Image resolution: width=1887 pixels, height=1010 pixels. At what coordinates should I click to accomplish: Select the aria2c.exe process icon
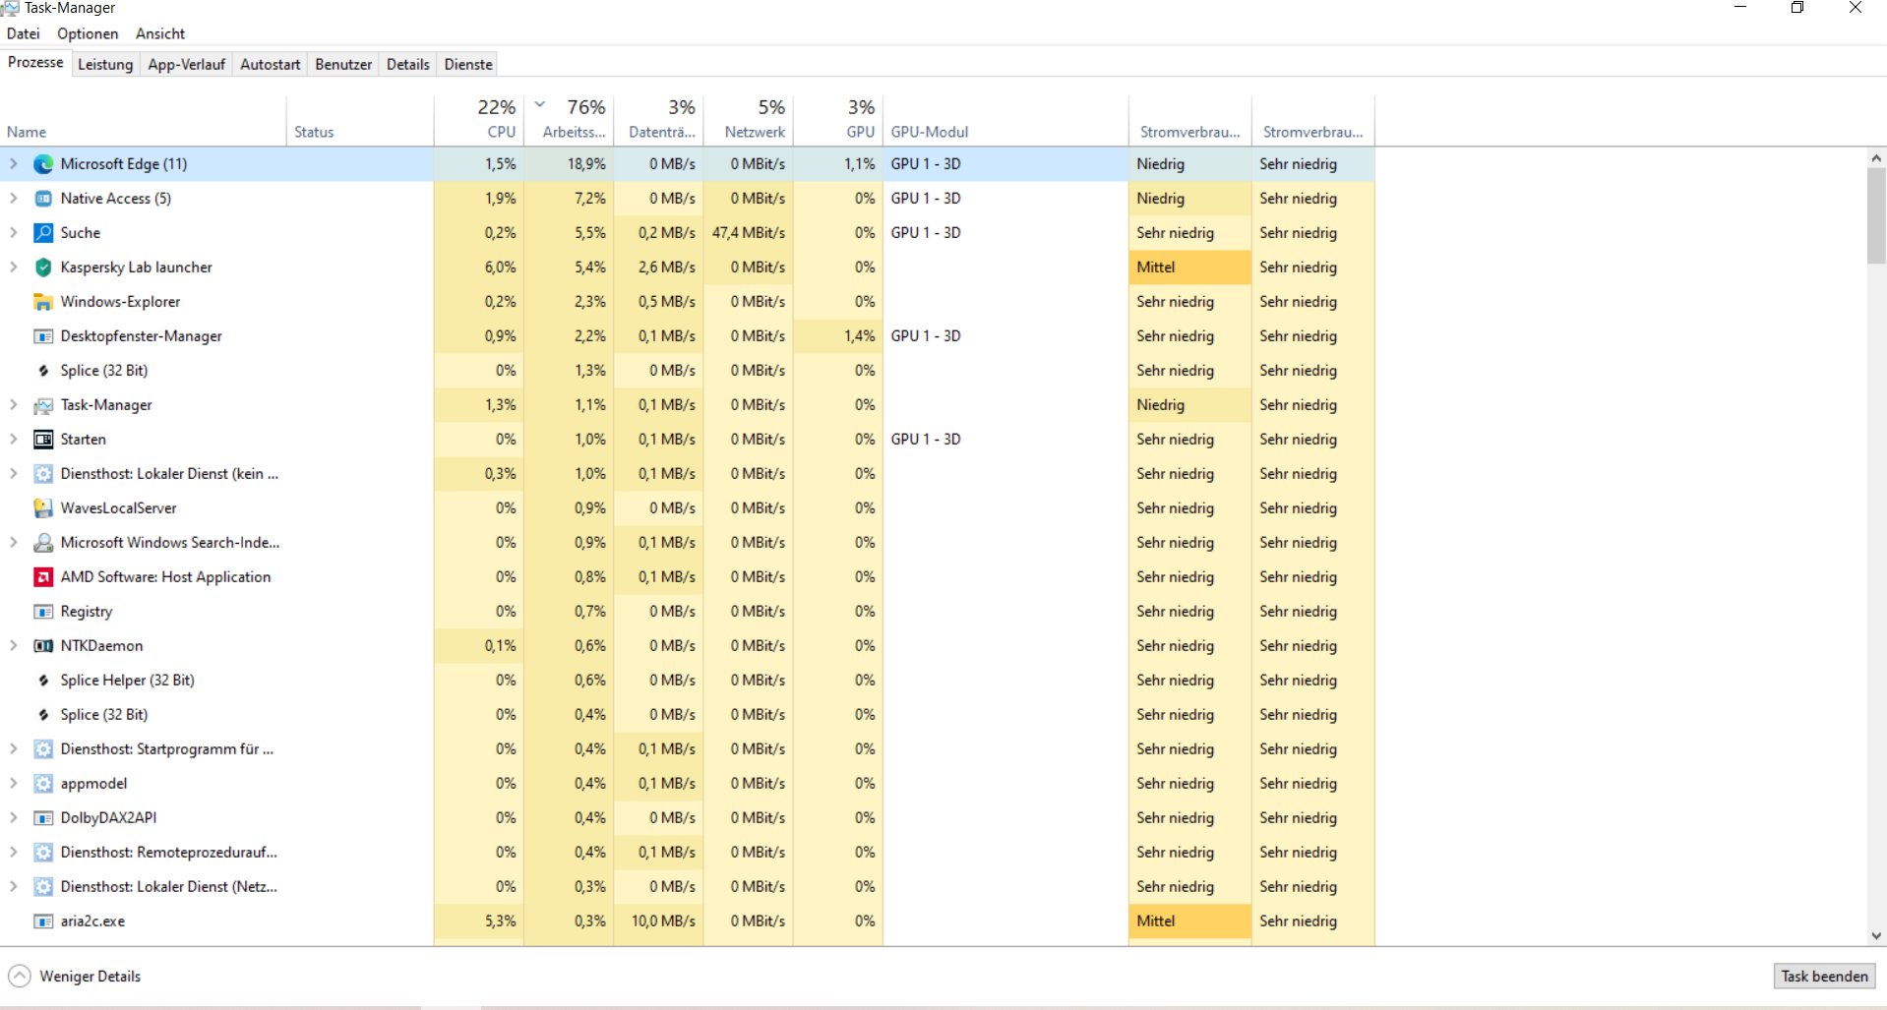pos(43,921)
